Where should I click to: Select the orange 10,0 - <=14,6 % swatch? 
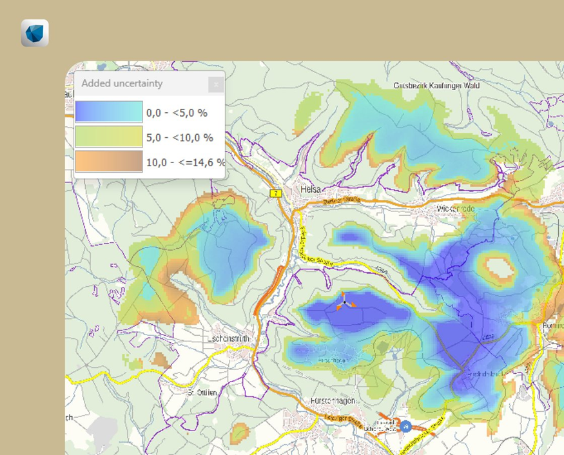(x=109, y=162)
